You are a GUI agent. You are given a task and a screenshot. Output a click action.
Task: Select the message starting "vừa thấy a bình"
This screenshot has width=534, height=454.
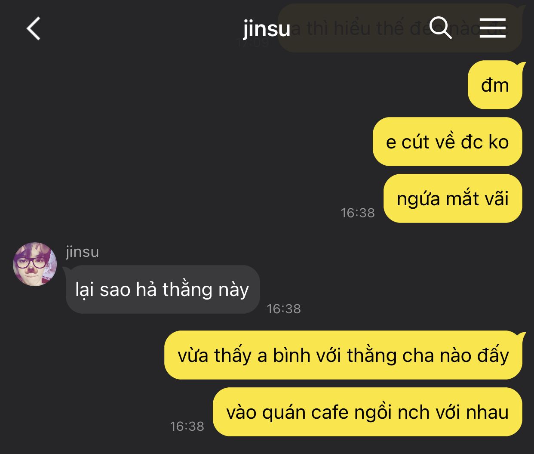(x=344, y=355)
